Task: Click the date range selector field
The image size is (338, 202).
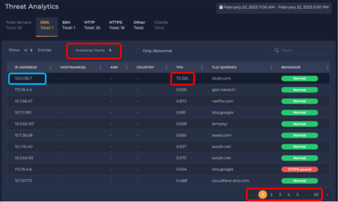Action: 274,8
